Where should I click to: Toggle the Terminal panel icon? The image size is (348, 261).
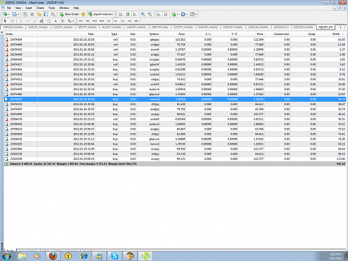click(x=46, y=14)
